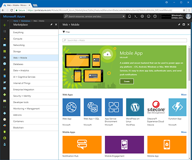The height and width of the screenshot is (160, 192).
Task: Select Add-ons category
Action: point(34,115)
